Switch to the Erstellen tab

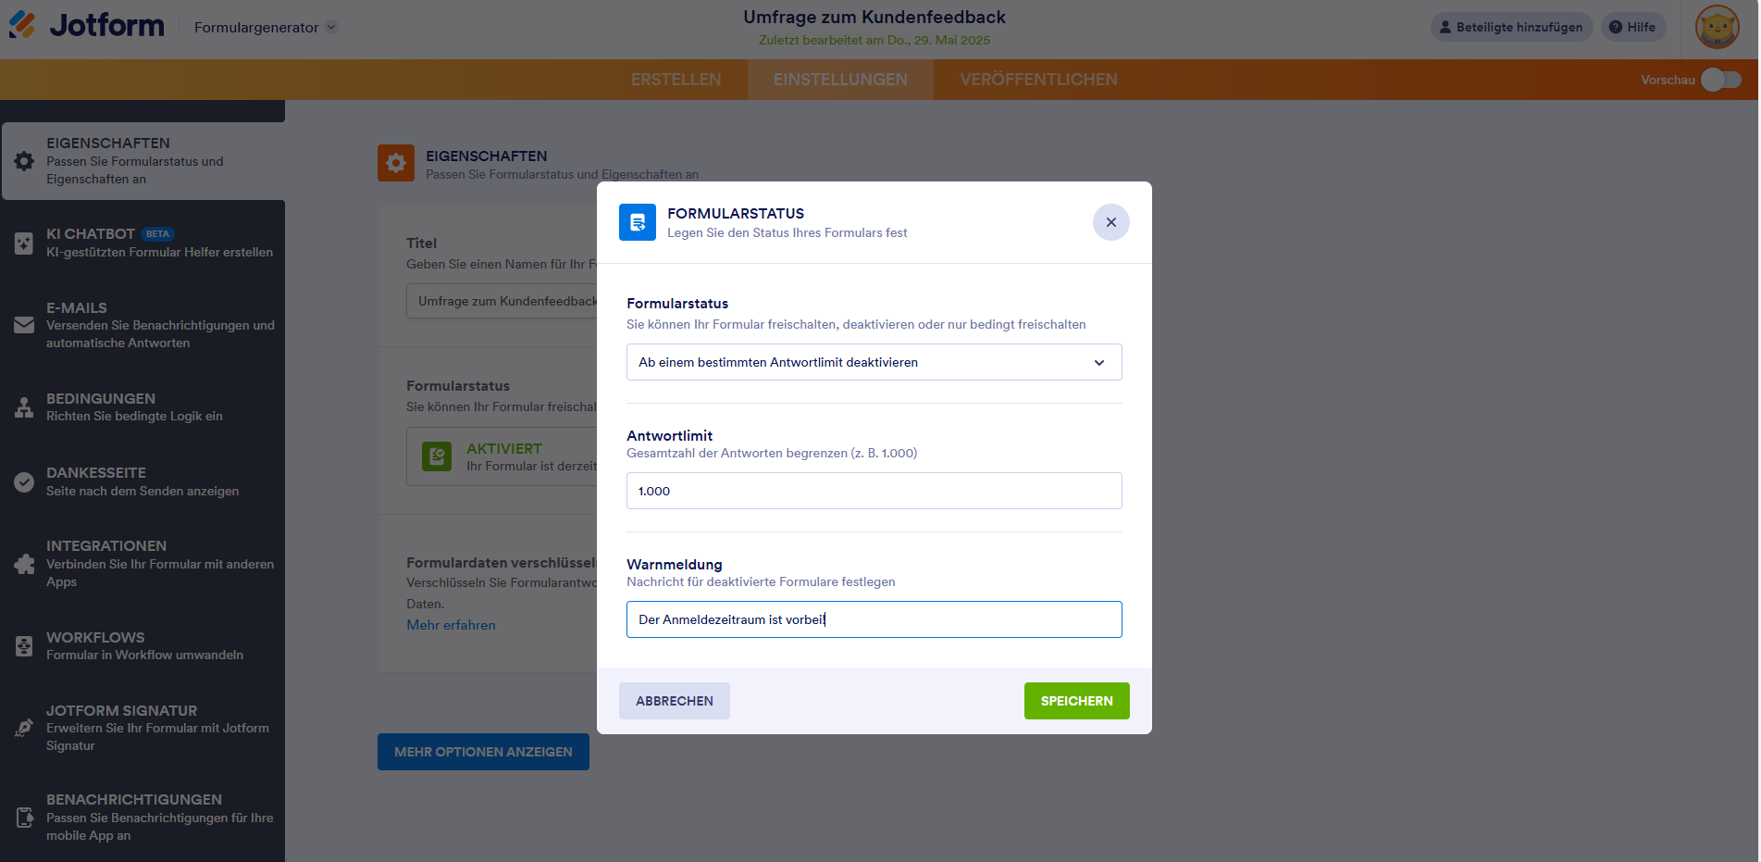676,80
